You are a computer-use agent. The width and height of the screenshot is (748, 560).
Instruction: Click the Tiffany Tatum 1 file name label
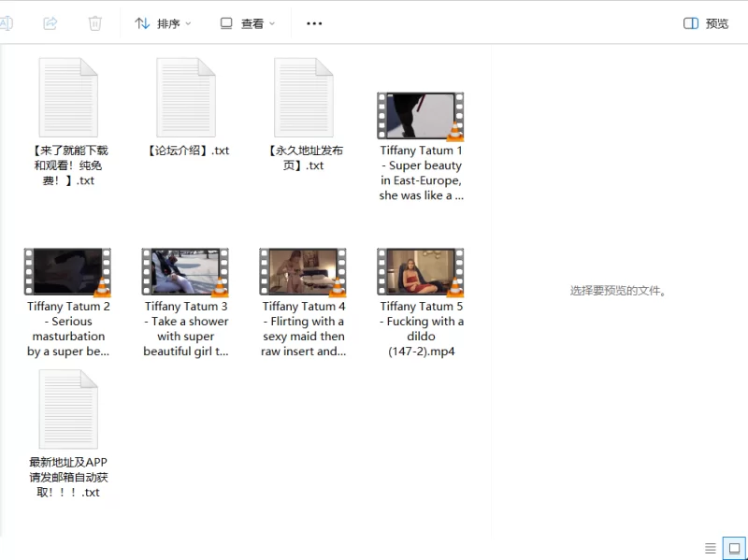point(421,173)
